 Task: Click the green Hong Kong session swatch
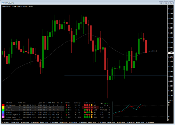point(3,110)
